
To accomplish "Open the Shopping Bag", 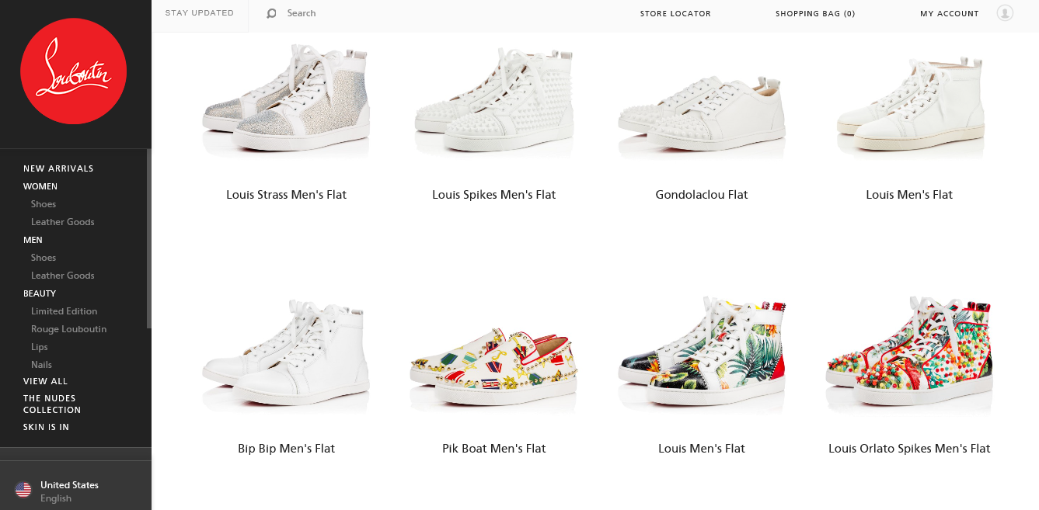I will pos(815,13).
